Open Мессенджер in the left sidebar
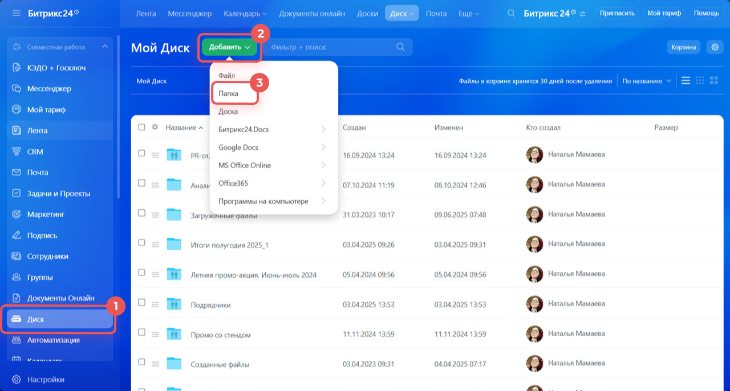The image size is (730, 391). point(60,89)
